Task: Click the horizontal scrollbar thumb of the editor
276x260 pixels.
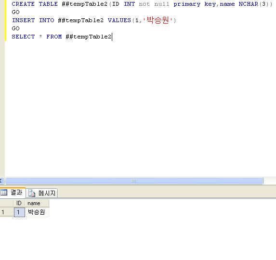Action: pyautogui.click(x=134, y=181)
